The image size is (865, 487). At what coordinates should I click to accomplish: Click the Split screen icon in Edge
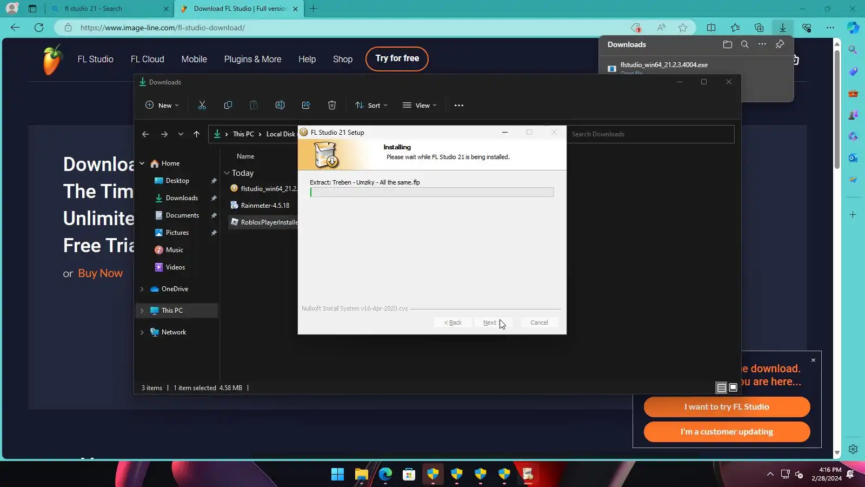click(x=711, y=28)
